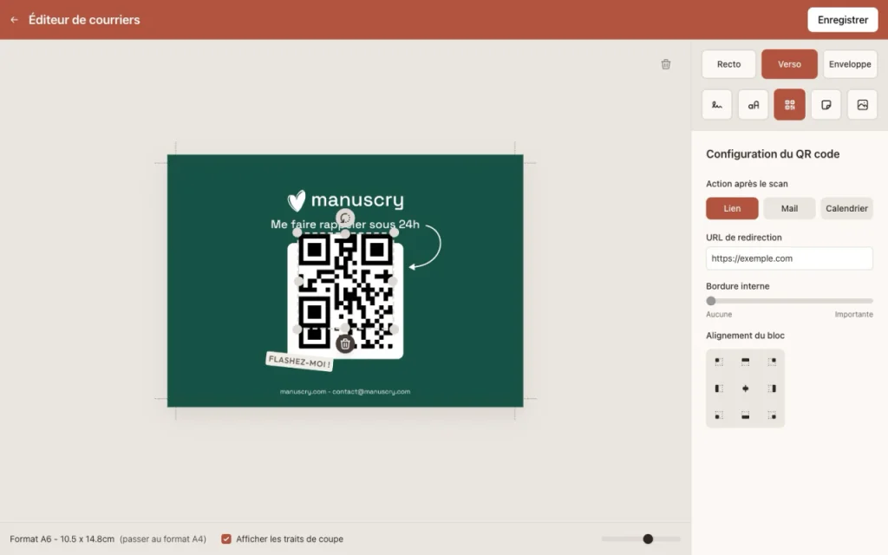Select the image insert tool
This screenshot has width=888, height=555.
[x=862, y=105]
